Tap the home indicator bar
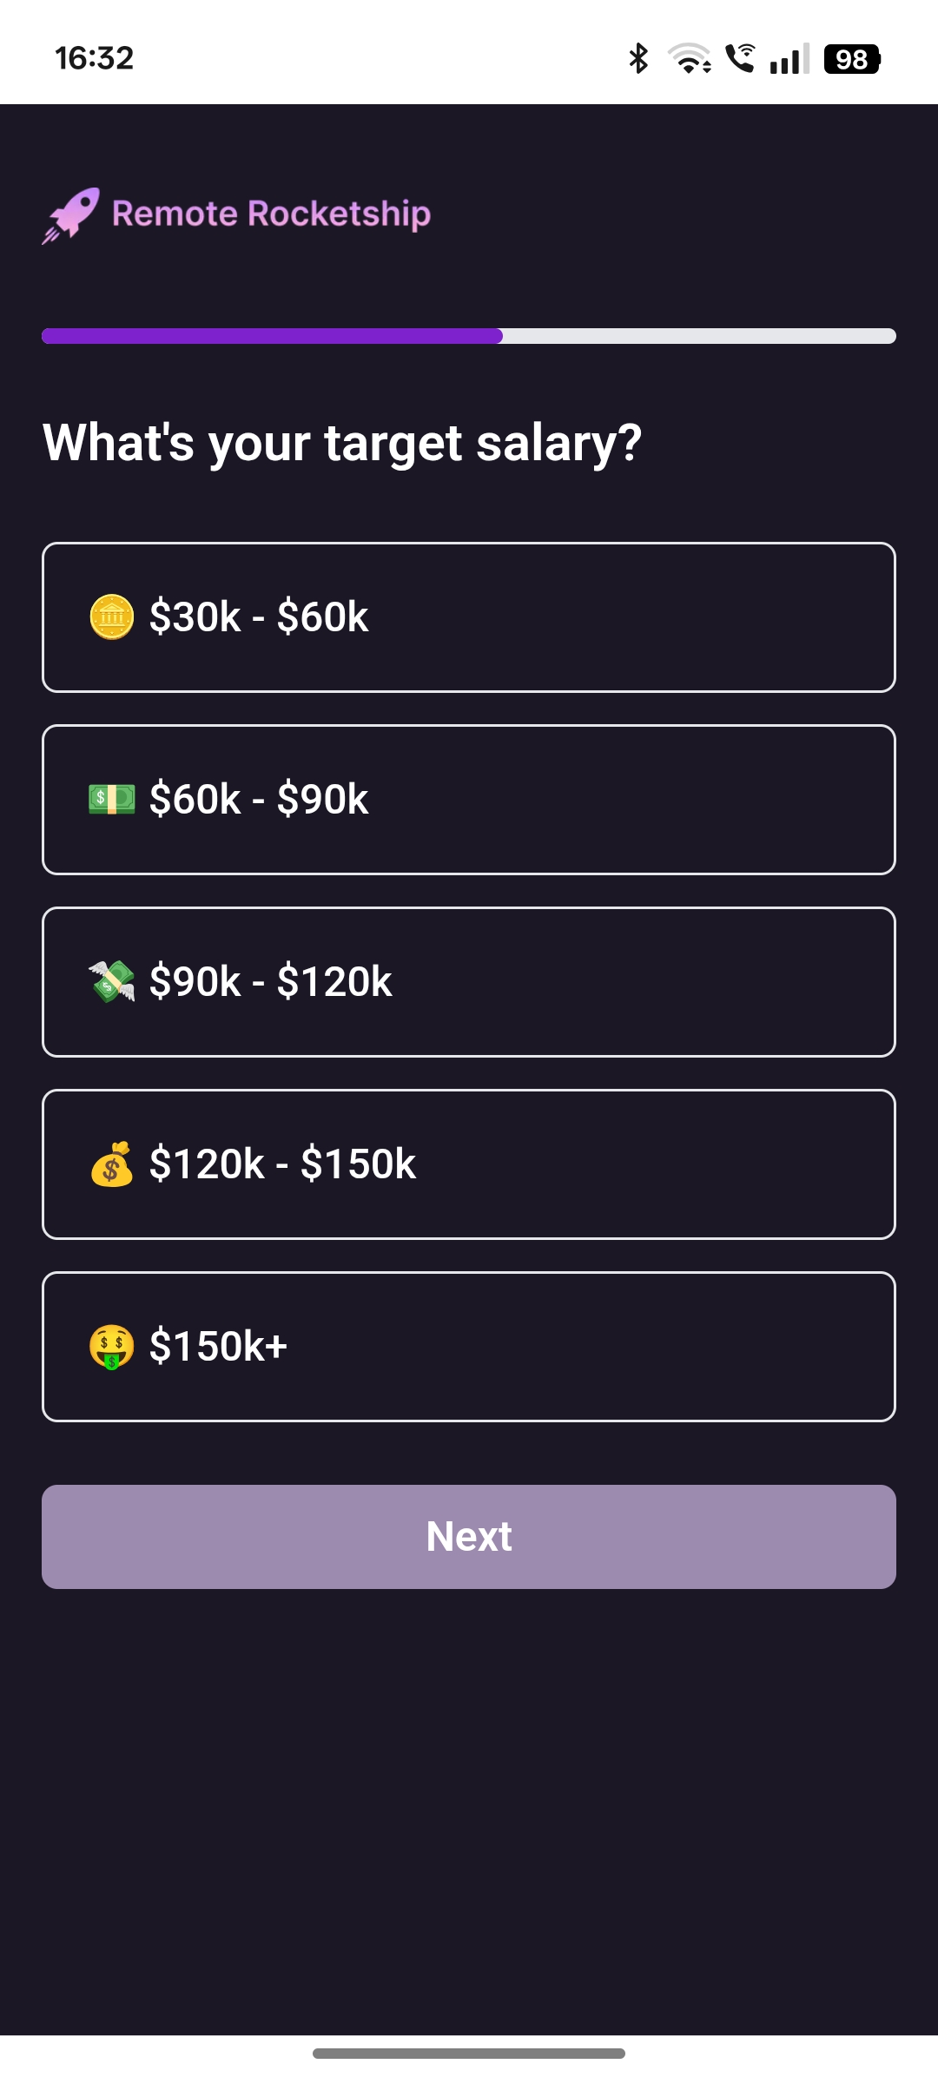This screenshot has width=938, height=2077. click(469, 2054)
